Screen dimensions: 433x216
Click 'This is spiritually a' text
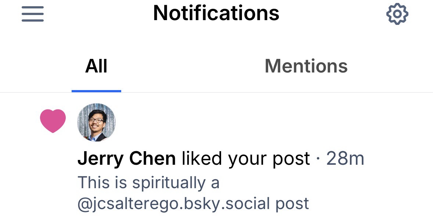[148, 183]
